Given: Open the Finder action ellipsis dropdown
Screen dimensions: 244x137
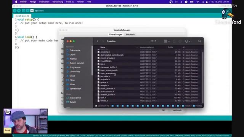Looking at the screenshot, I should coord(188,41).
